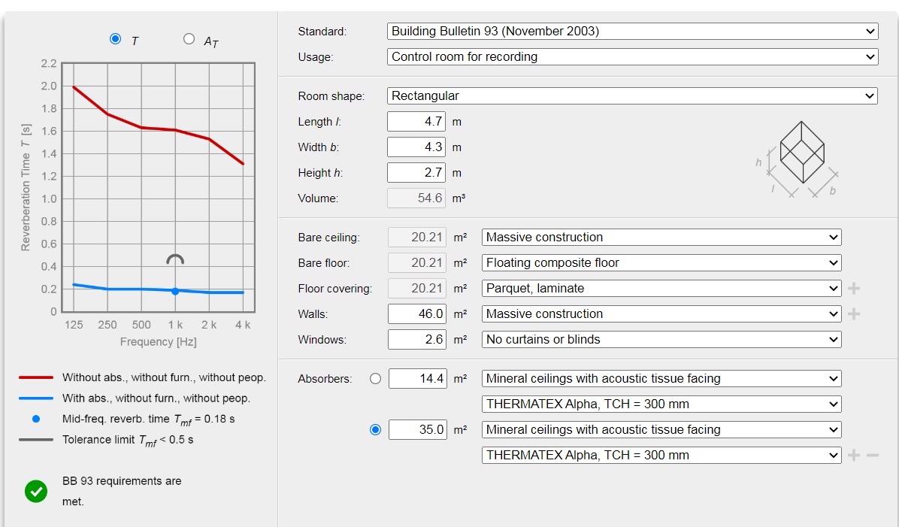899x527 pixels.
Task: Remove absorber using minus icon
Action: pos(872,456)
